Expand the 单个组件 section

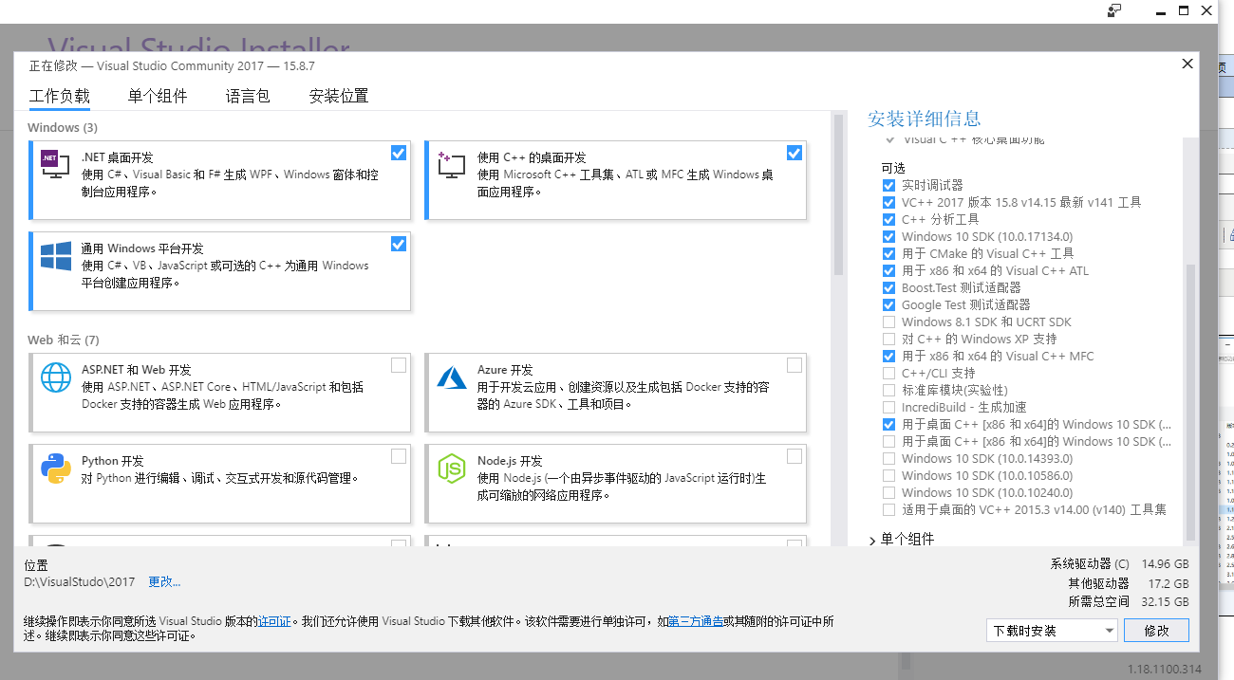point(873,540)
